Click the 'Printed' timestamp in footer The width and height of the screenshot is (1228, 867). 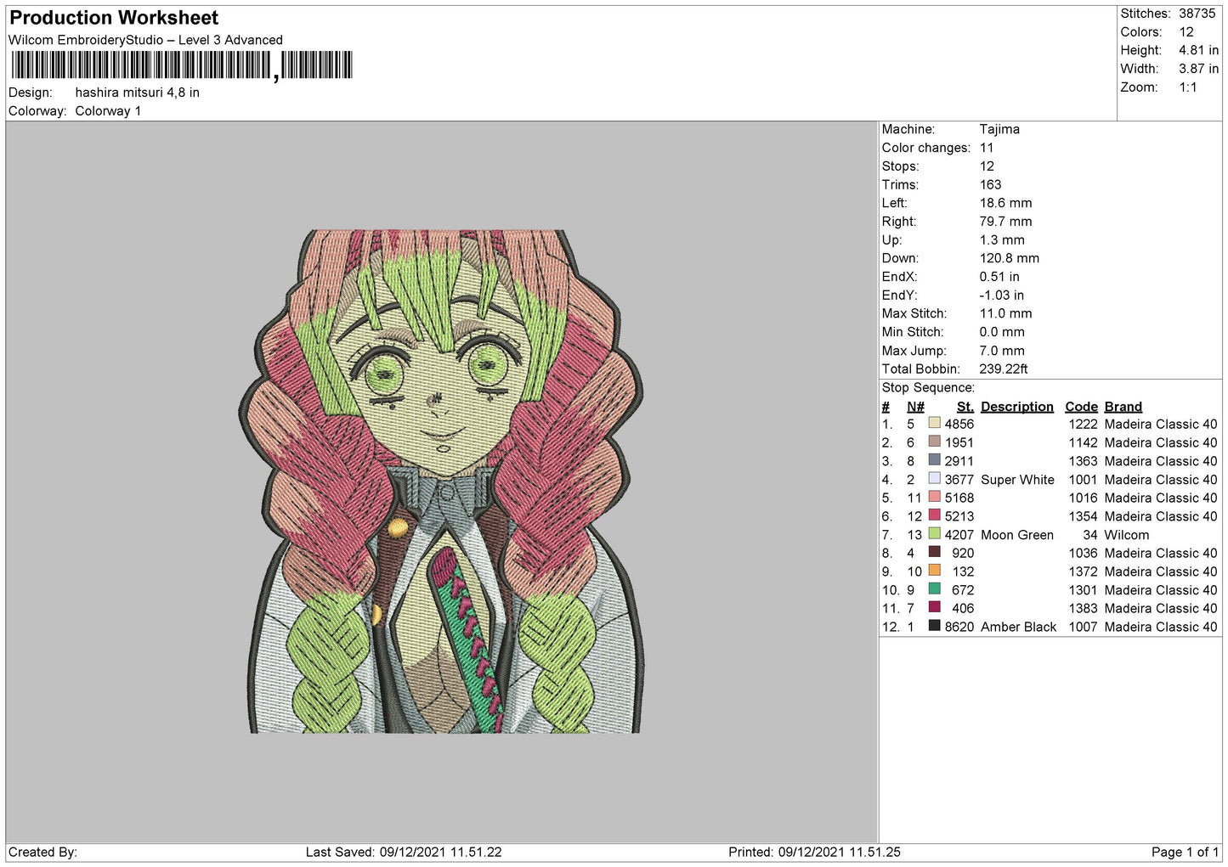pos(814,852)
